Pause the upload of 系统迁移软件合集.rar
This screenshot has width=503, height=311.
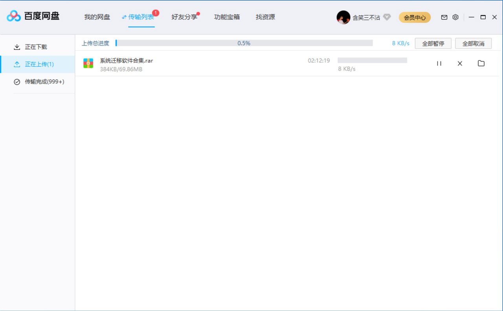[439, 63]
